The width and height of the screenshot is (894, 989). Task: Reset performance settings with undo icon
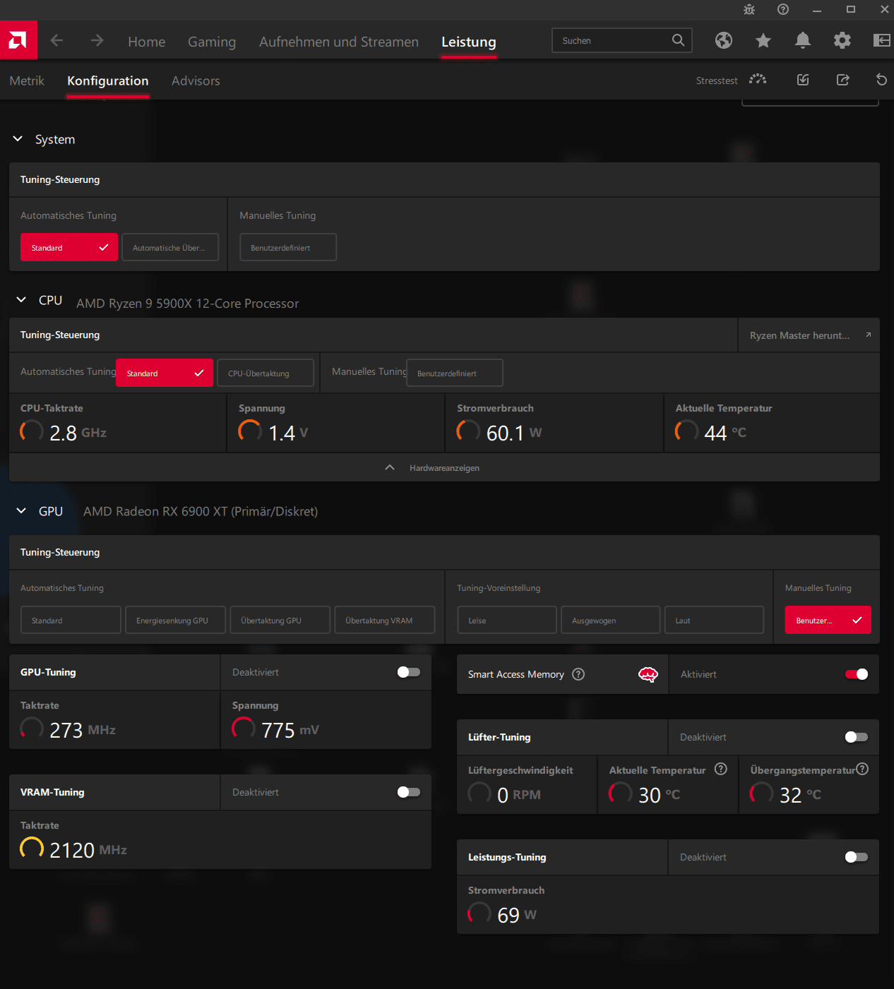[x=881, y=80]
